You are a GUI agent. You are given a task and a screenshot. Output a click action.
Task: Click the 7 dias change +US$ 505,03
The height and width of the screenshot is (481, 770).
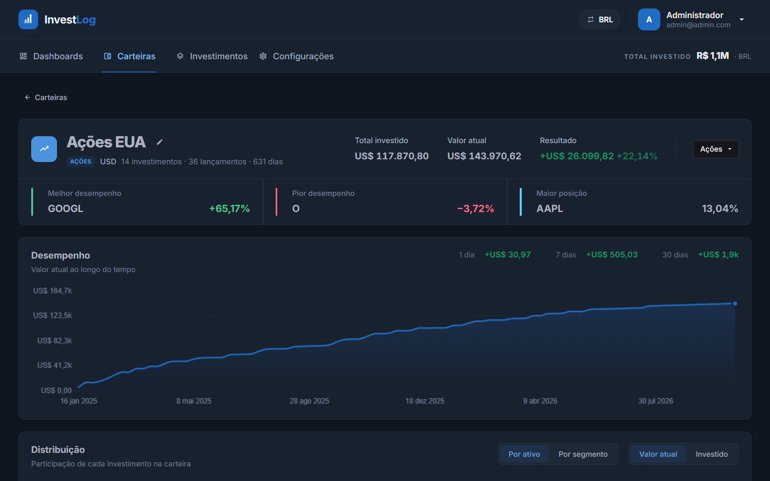612,255
